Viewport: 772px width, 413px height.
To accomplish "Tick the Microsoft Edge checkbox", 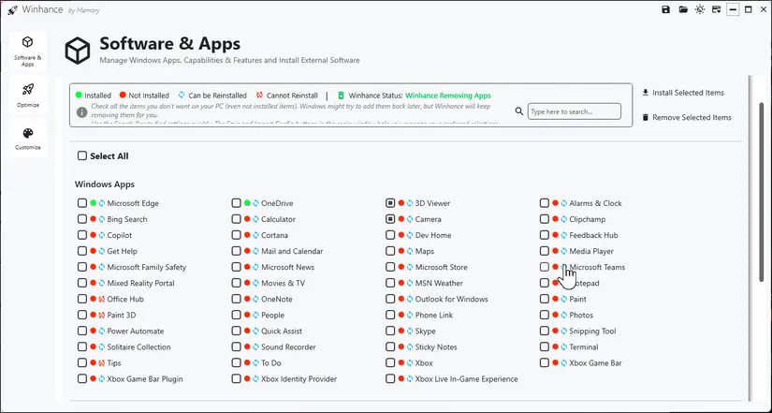I will click(x=82, y=203).
